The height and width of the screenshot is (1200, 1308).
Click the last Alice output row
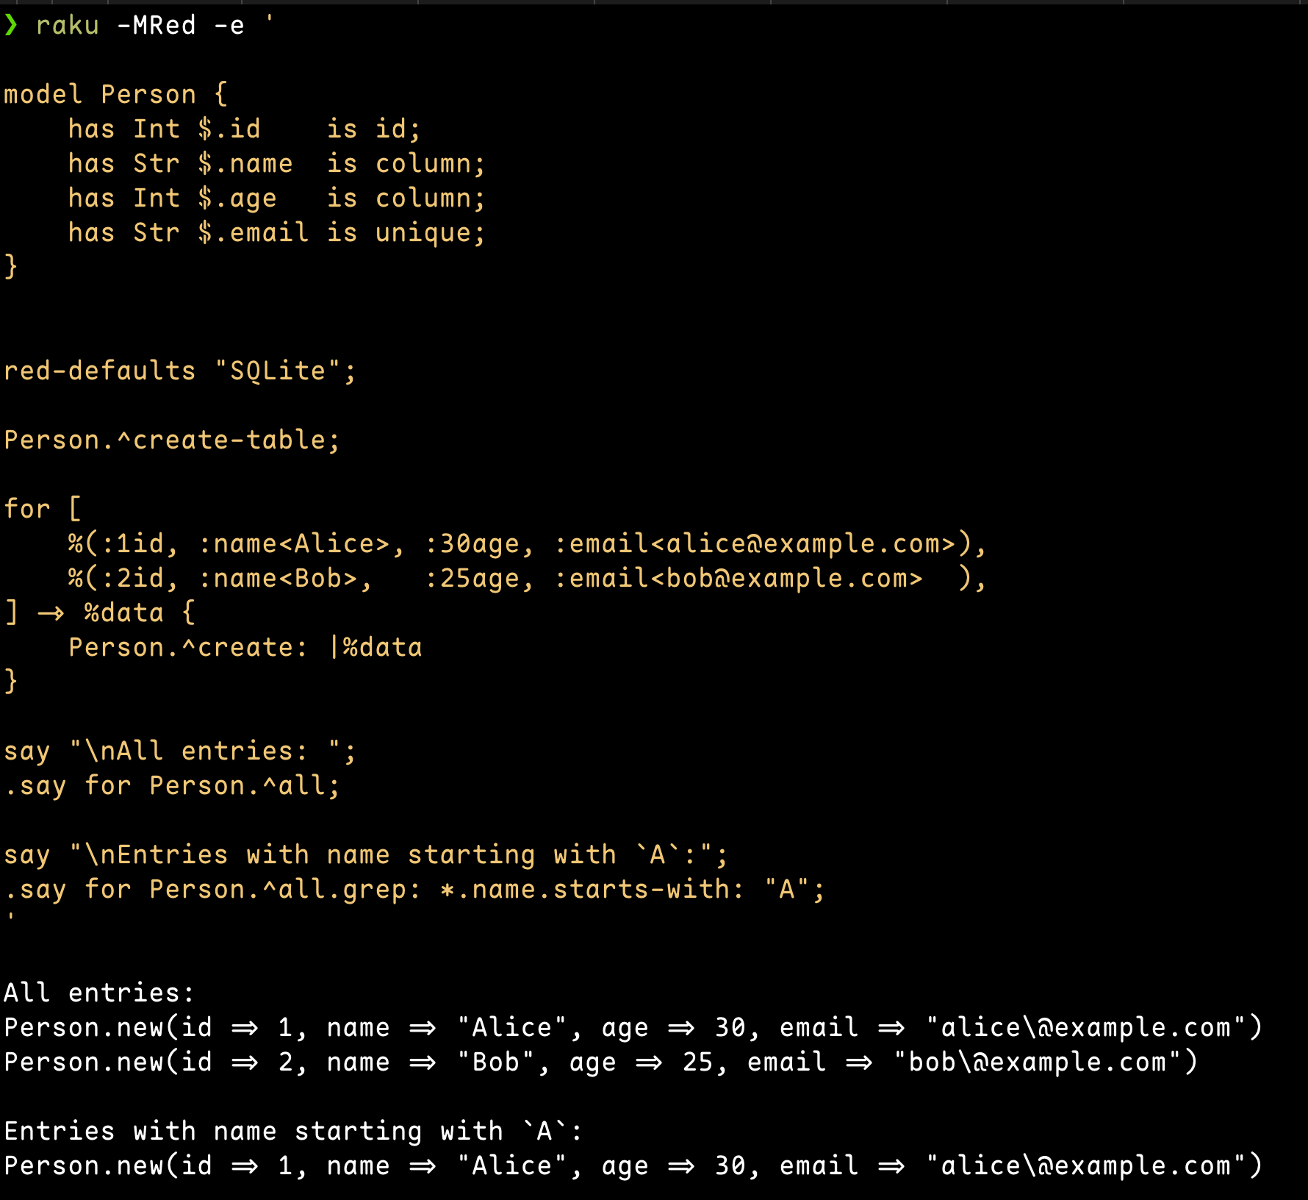click(633, 1167)
